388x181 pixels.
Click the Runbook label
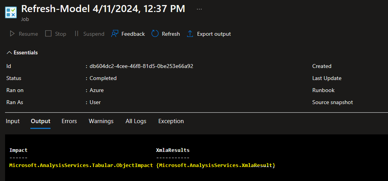pyautogui.click(x=323, y=90)
